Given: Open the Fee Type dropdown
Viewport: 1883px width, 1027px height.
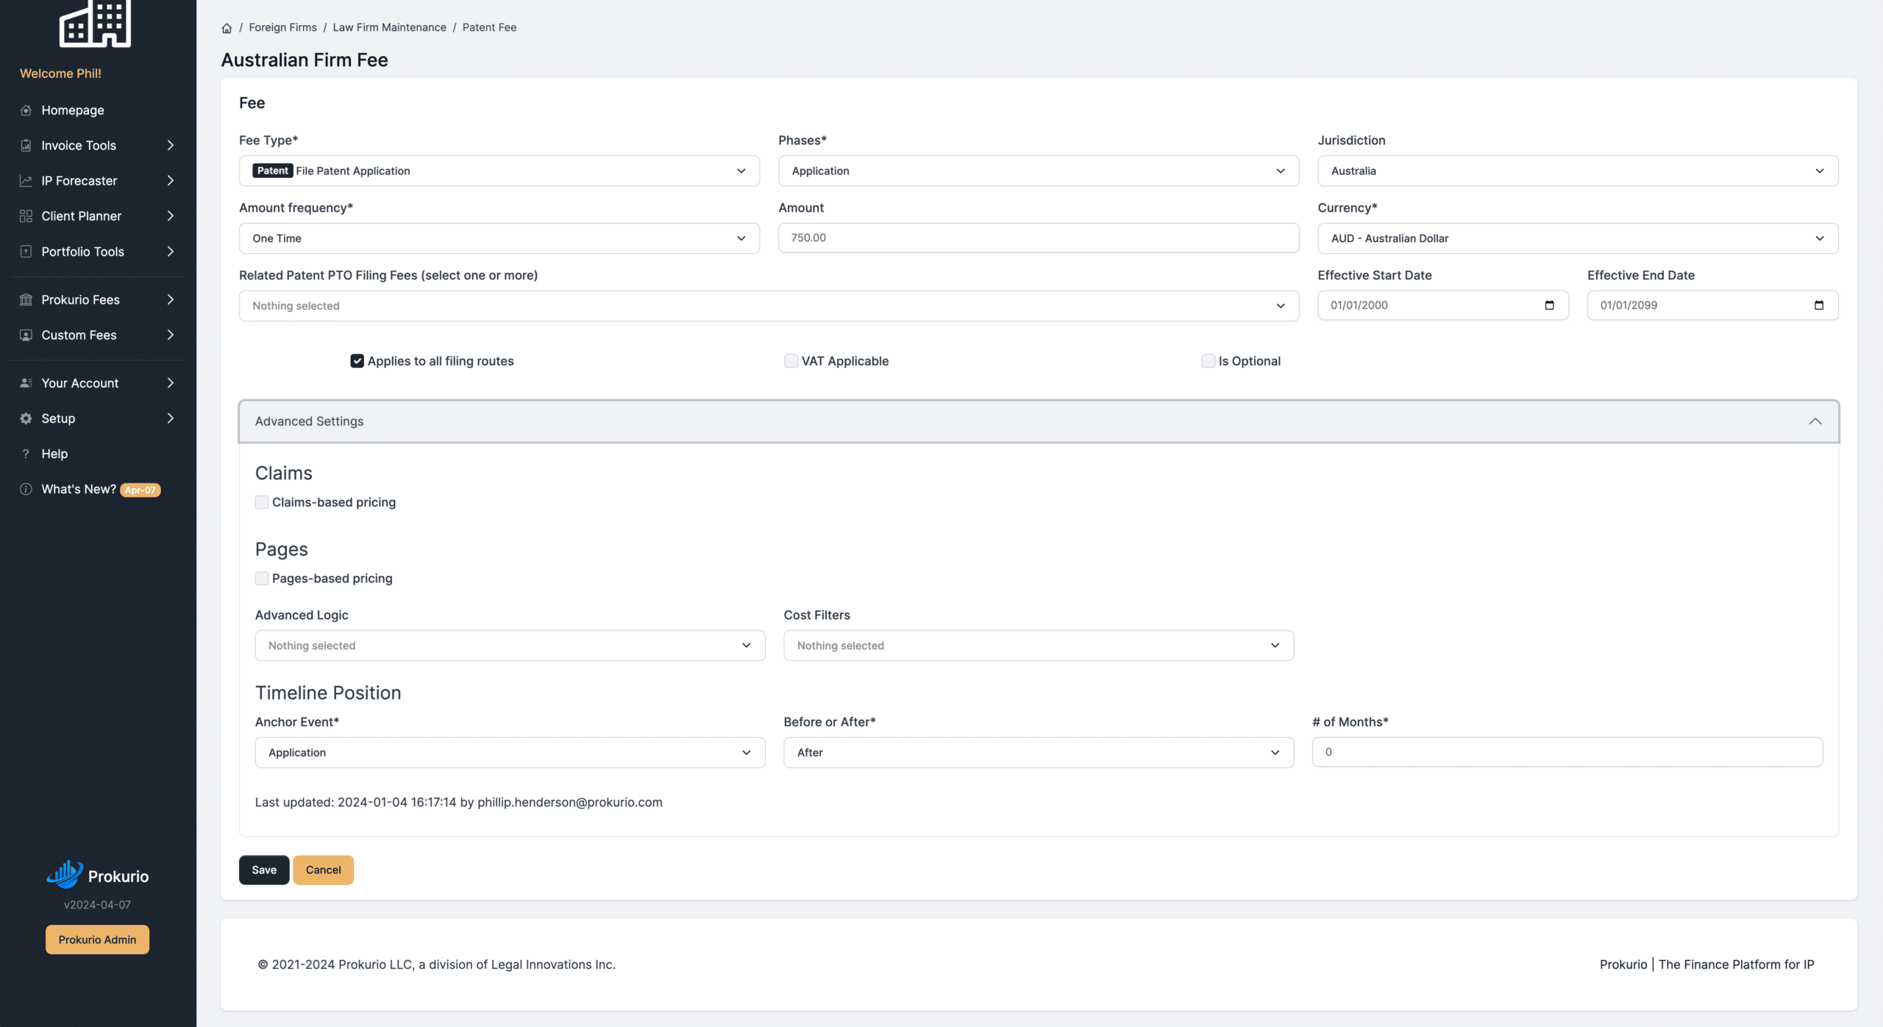Looking at the screenshot, I should [499, 171].
